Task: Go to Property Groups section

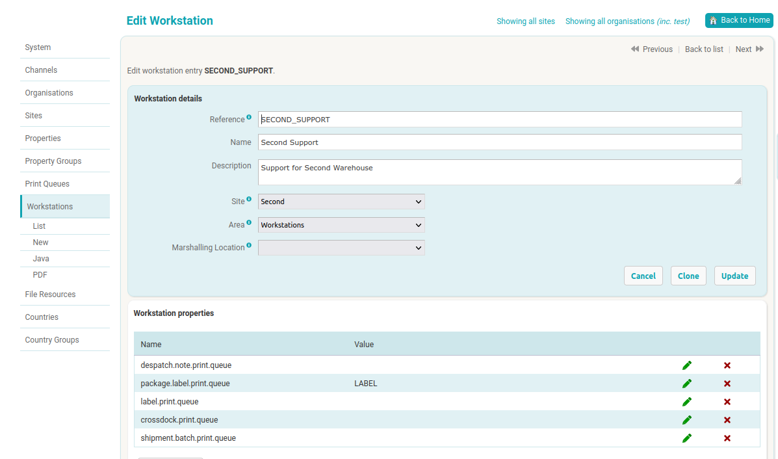Action: 53,161
